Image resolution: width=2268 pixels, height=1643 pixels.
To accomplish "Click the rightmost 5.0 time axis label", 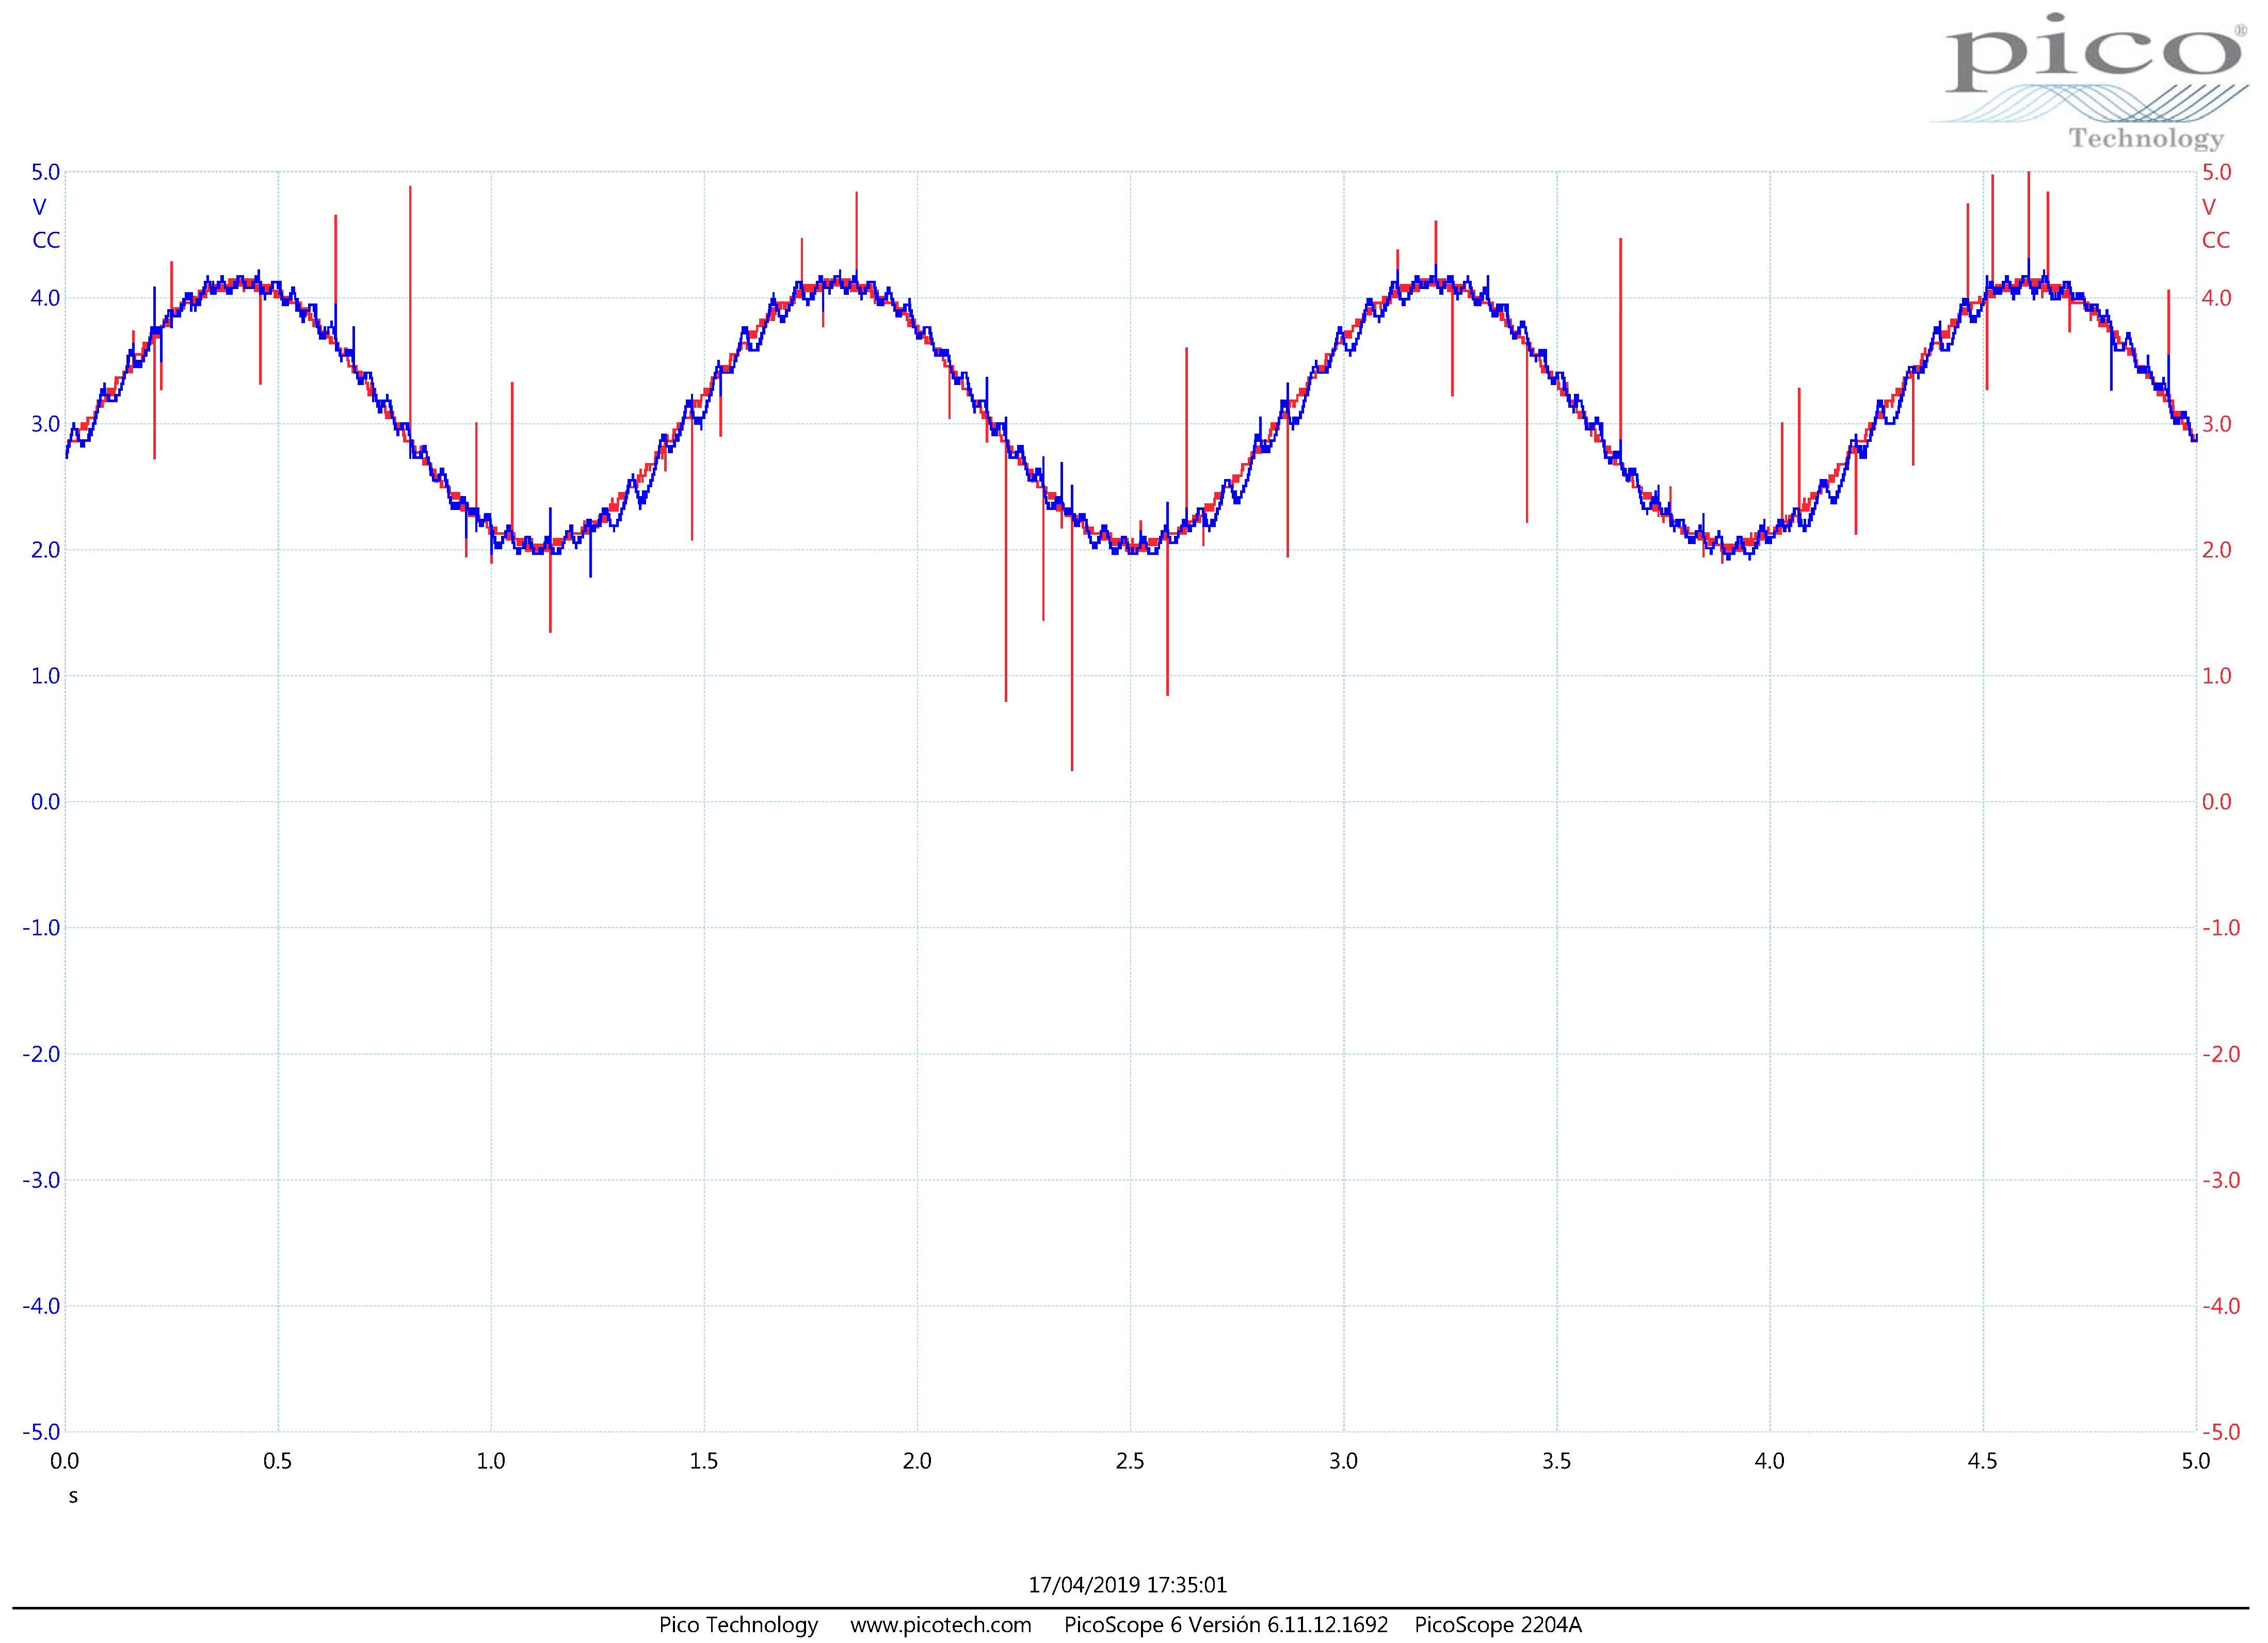I will click(2195, 1461).
